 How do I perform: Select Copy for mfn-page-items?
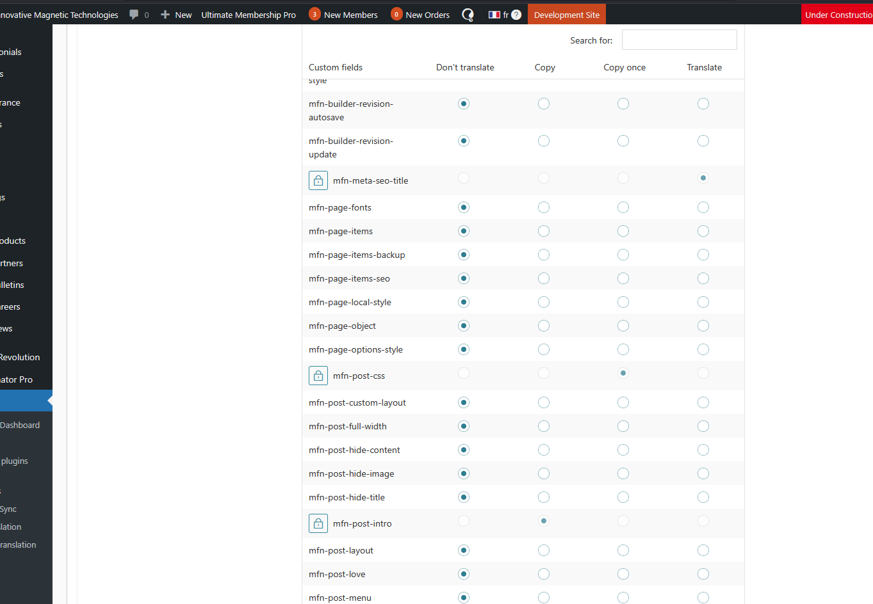544,231
